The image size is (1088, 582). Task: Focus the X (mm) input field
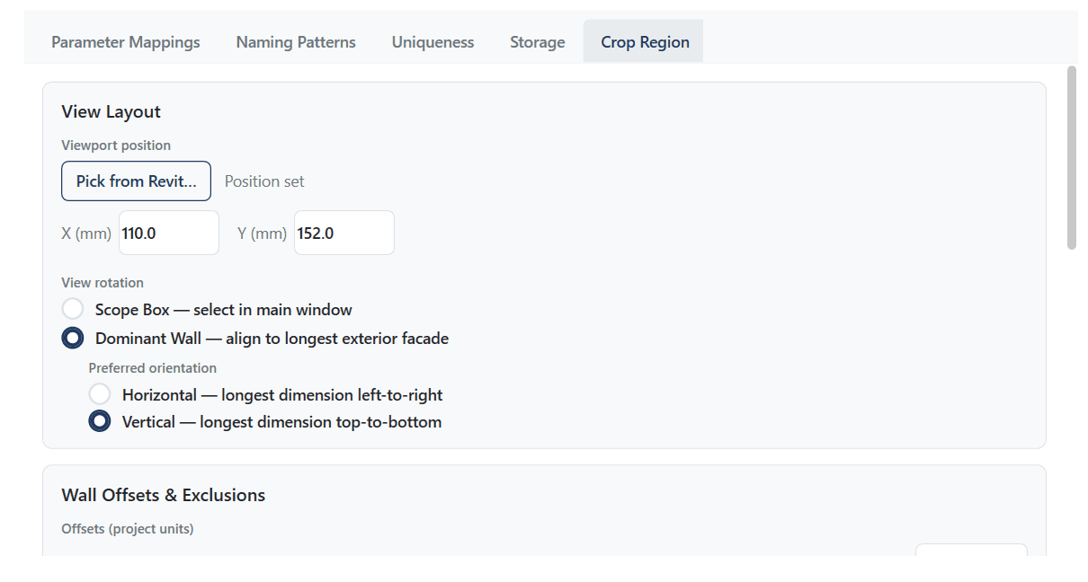[x=168, y=233]
